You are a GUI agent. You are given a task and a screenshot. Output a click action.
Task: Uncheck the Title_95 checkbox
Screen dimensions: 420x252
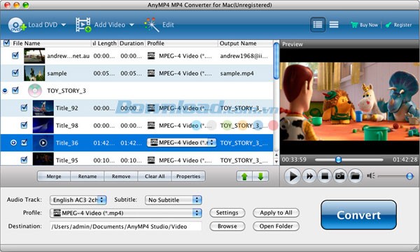[24, 160]
